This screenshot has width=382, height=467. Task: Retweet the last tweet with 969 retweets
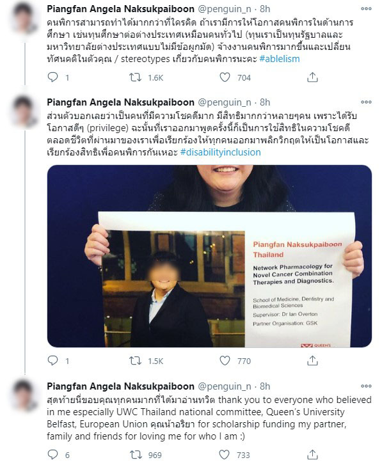click(x=136, y=454)
